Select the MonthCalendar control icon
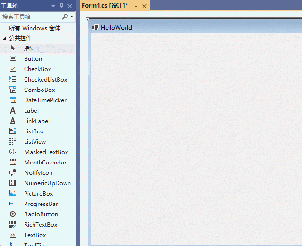Image resolution: width=302 pixels, height=246 pixels. 13,162
